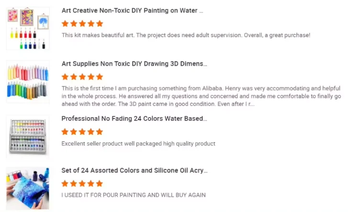This screenshot has height=212, width=353.
Task: Click fifth star of Set of 24 rating
Action: 99,183
